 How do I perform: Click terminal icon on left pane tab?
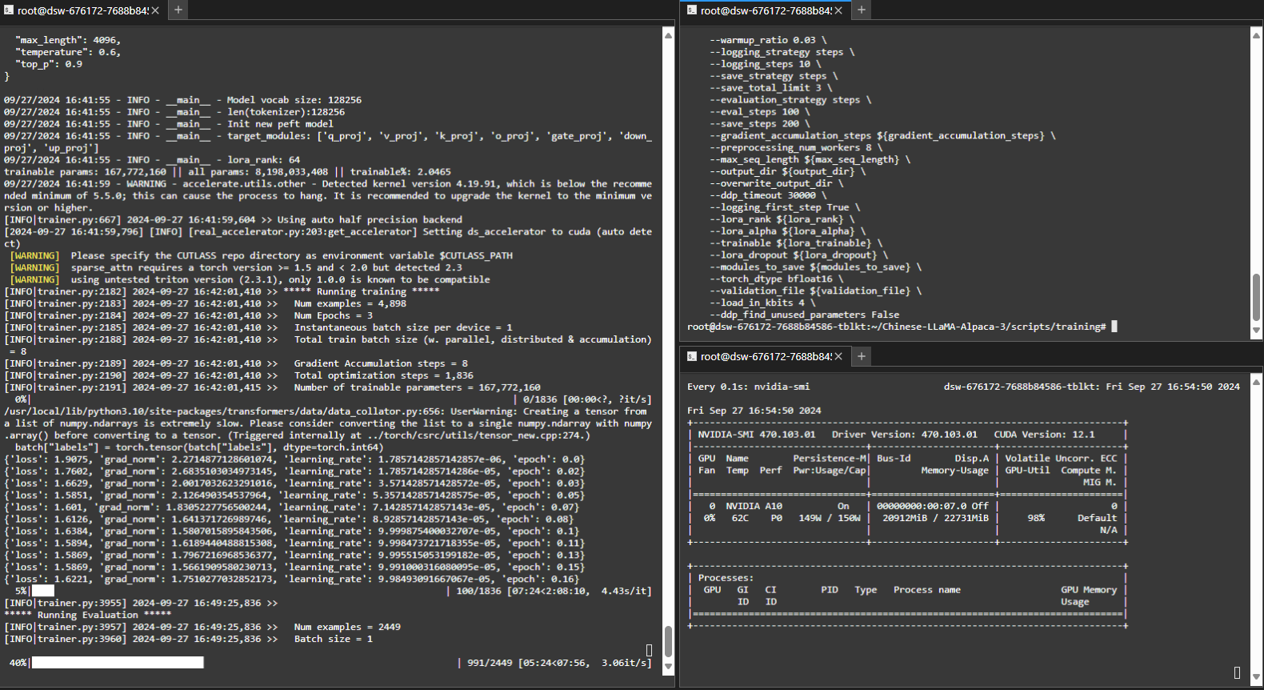pyautogui.click(x=9, y=10)
